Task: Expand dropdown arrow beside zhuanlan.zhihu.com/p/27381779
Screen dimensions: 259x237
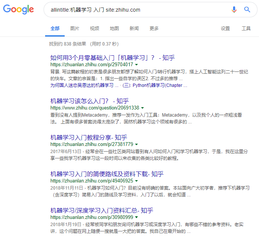Action: coord(136,144)
